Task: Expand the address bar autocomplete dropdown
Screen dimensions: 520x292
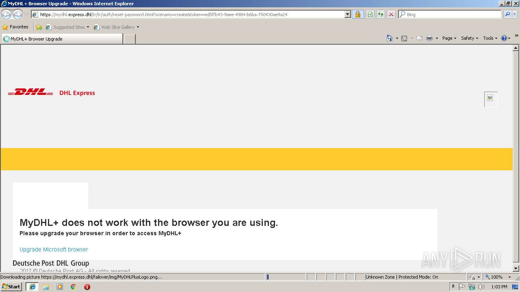Action: coord(348,15)
